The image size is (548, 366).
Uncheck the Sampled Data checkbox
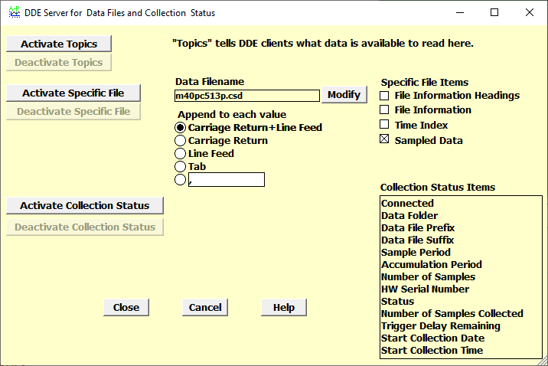pos(385,140)
